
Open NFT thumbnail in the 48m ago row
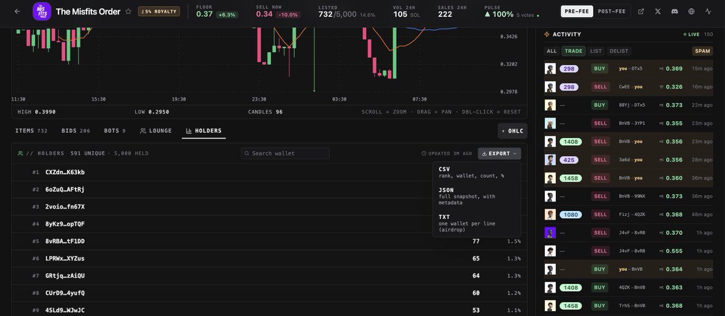550,214
